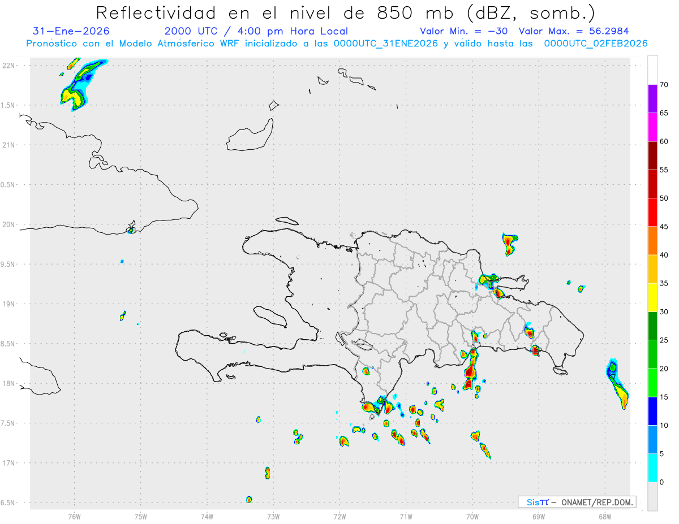The width and height of the screenshot is (679, 524).
Task: Click the longitude label '73W'
Action: pyautogui.click(x=273, y=516)
